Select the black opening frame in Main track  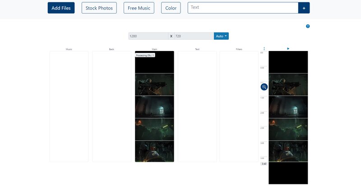coord(154,62)
